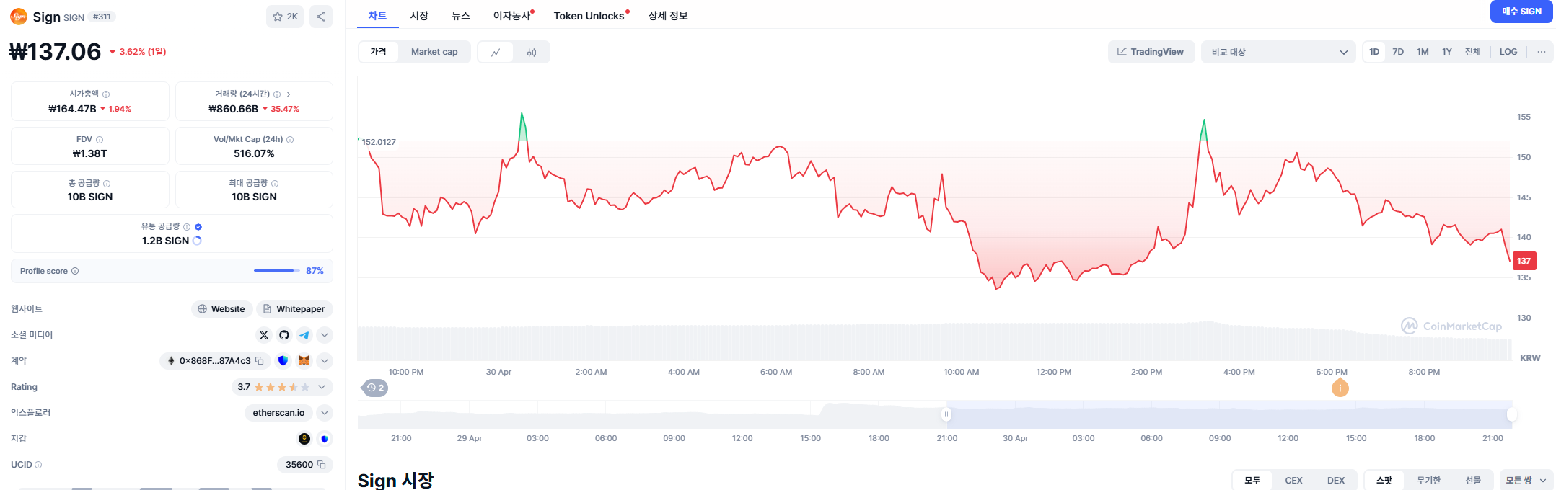Copy the 0x868F contract address

260,360
